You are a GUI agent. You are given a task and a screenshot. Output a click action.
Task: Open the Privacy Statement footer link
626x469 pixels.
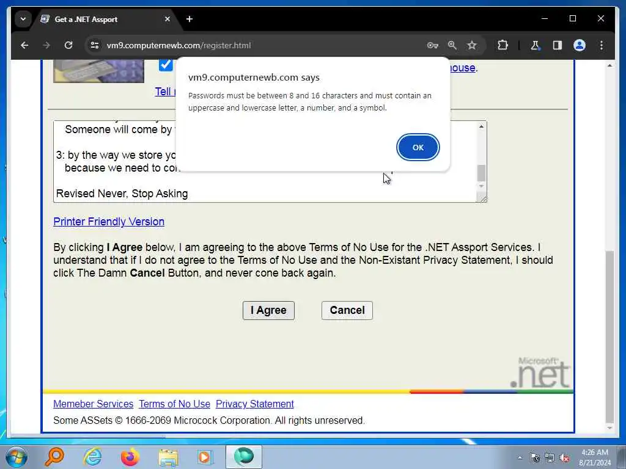(255, 404)
